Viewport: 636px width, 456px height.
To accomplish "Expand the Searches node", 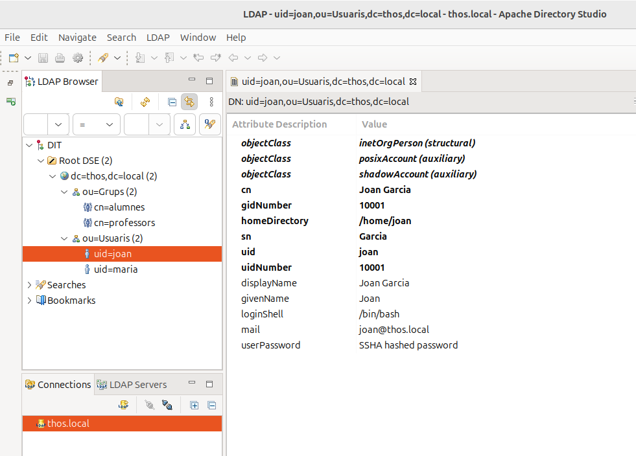I will pos(29,285).
